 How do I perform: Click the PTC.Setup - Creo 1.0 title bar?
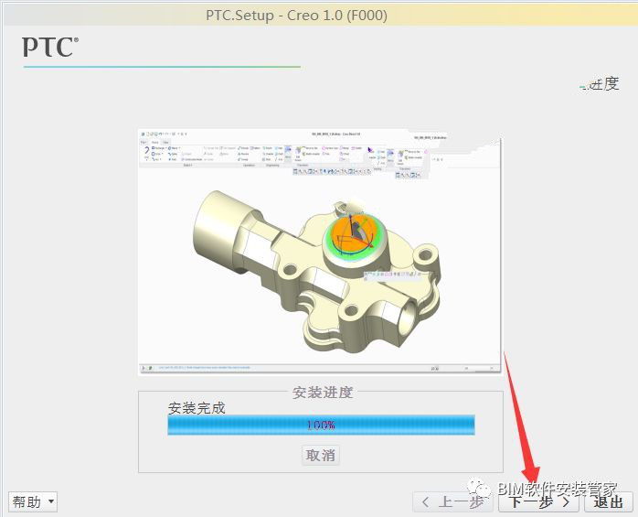click(319, 16)
